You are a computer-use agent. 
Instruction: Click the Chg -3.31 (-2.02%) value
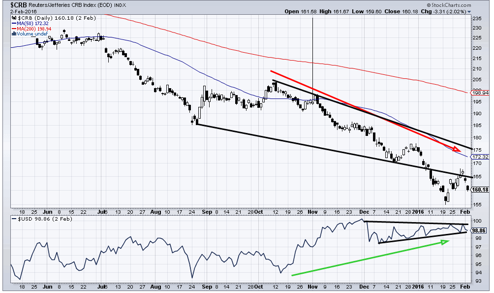pyautogui.click(x=443, y=12)
